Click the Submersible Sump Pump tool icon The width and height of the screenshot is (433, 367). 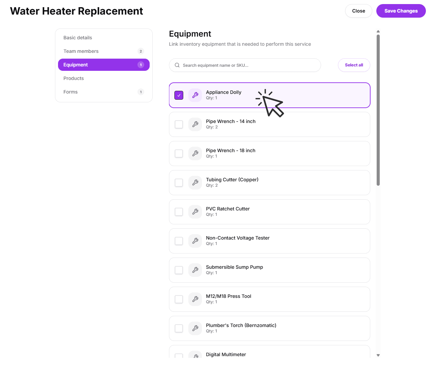click(x=195, y=270)
